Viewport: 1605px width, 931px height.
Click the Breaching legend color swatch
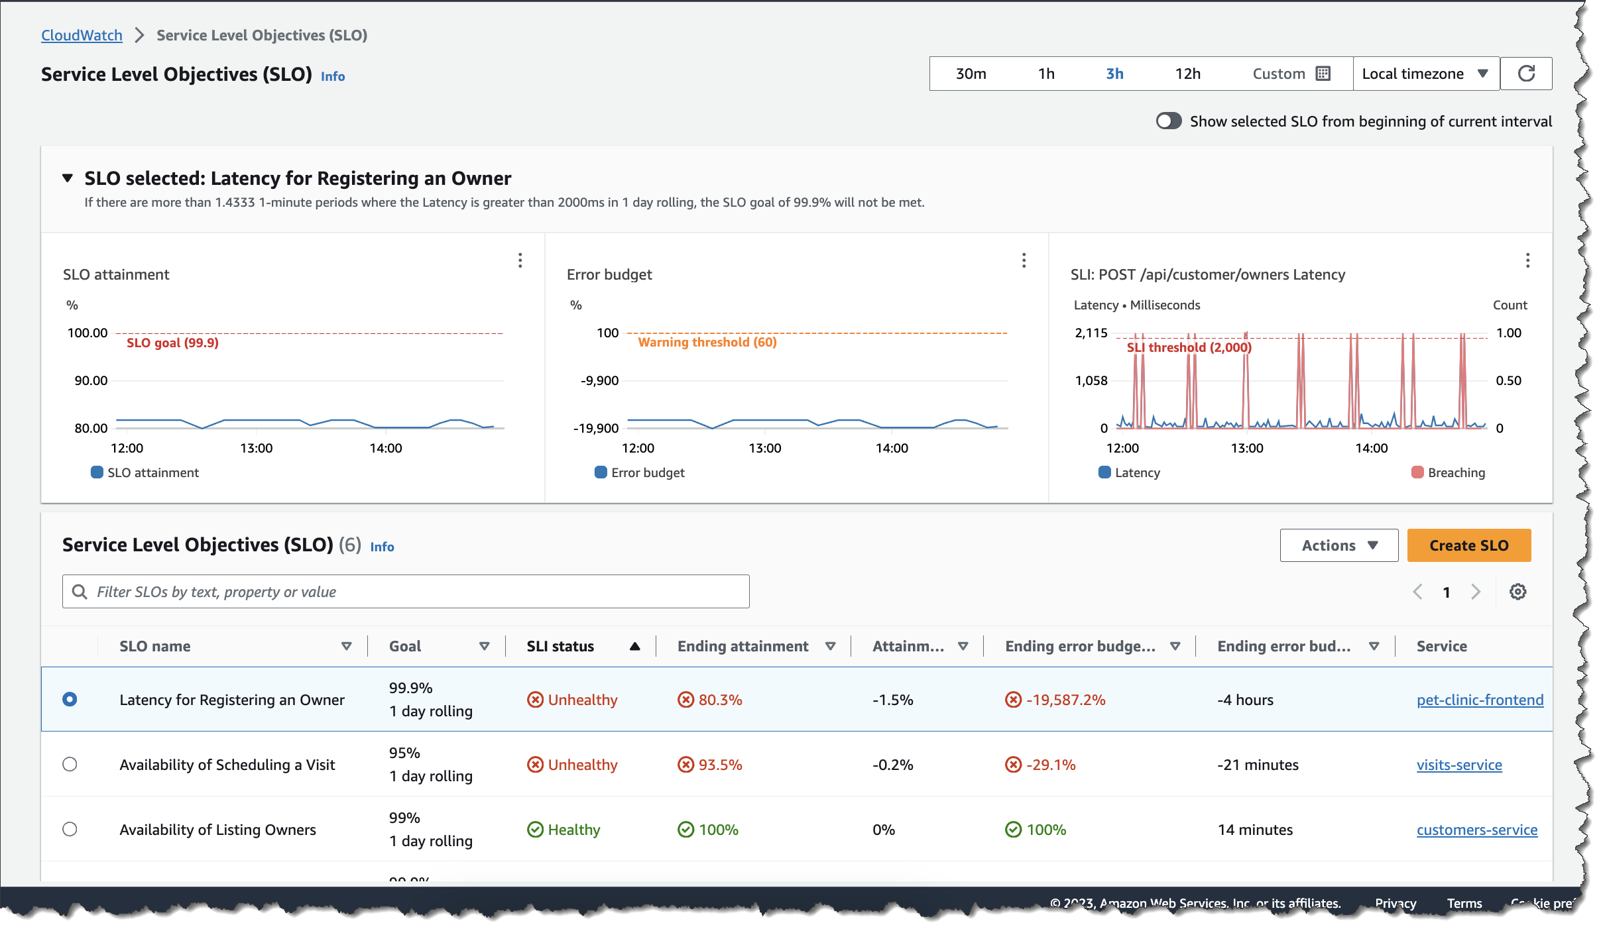(1417, 472)
